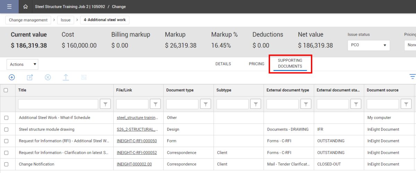Check the Steel structure module drawing row

click(6, 130)
